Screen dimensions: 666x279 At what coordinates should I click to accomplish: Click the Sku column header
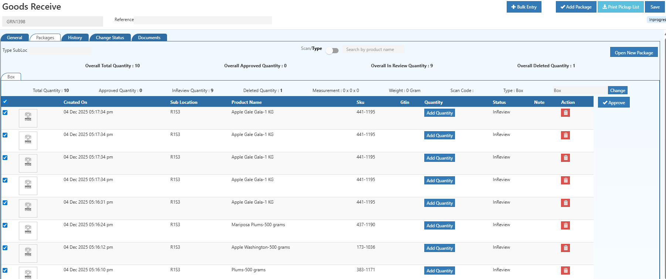point(360,102)
